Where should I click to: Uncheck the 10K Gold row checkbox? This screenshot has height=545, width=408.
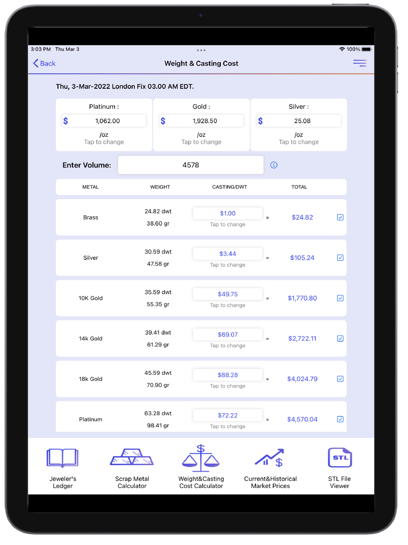[340, 298]
